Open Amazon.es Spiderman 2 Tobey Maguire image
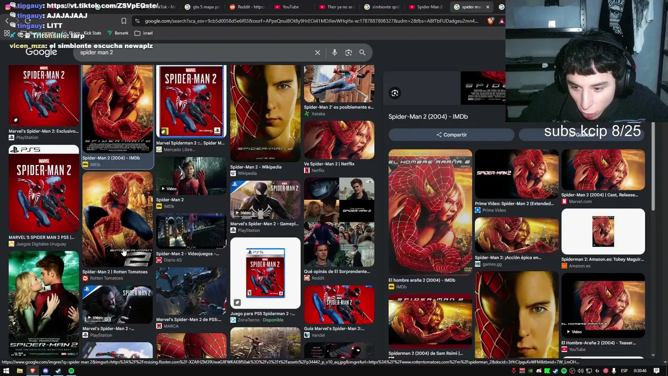The image size is (668, 376). [x=603, y=231]
